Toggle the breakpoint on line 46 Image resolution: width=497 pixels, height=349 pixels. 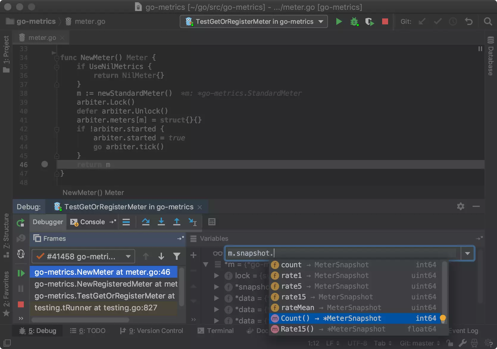pos(45,164)
